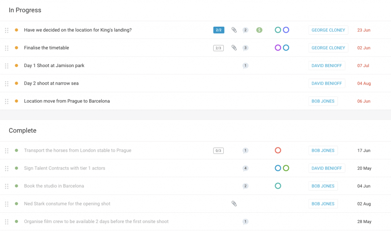This screenshot has height=231, width=391.
Task: Click the "1" badge on Transport the horses
Action: pyautogui.click(x=245, y=150)
